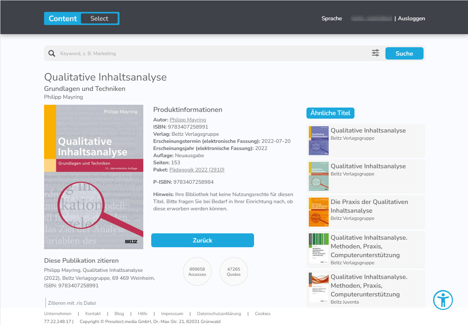Click the Content Select logo
Image resolution: width=468 pixels, height=325 pixels.
tap(81, 18)
